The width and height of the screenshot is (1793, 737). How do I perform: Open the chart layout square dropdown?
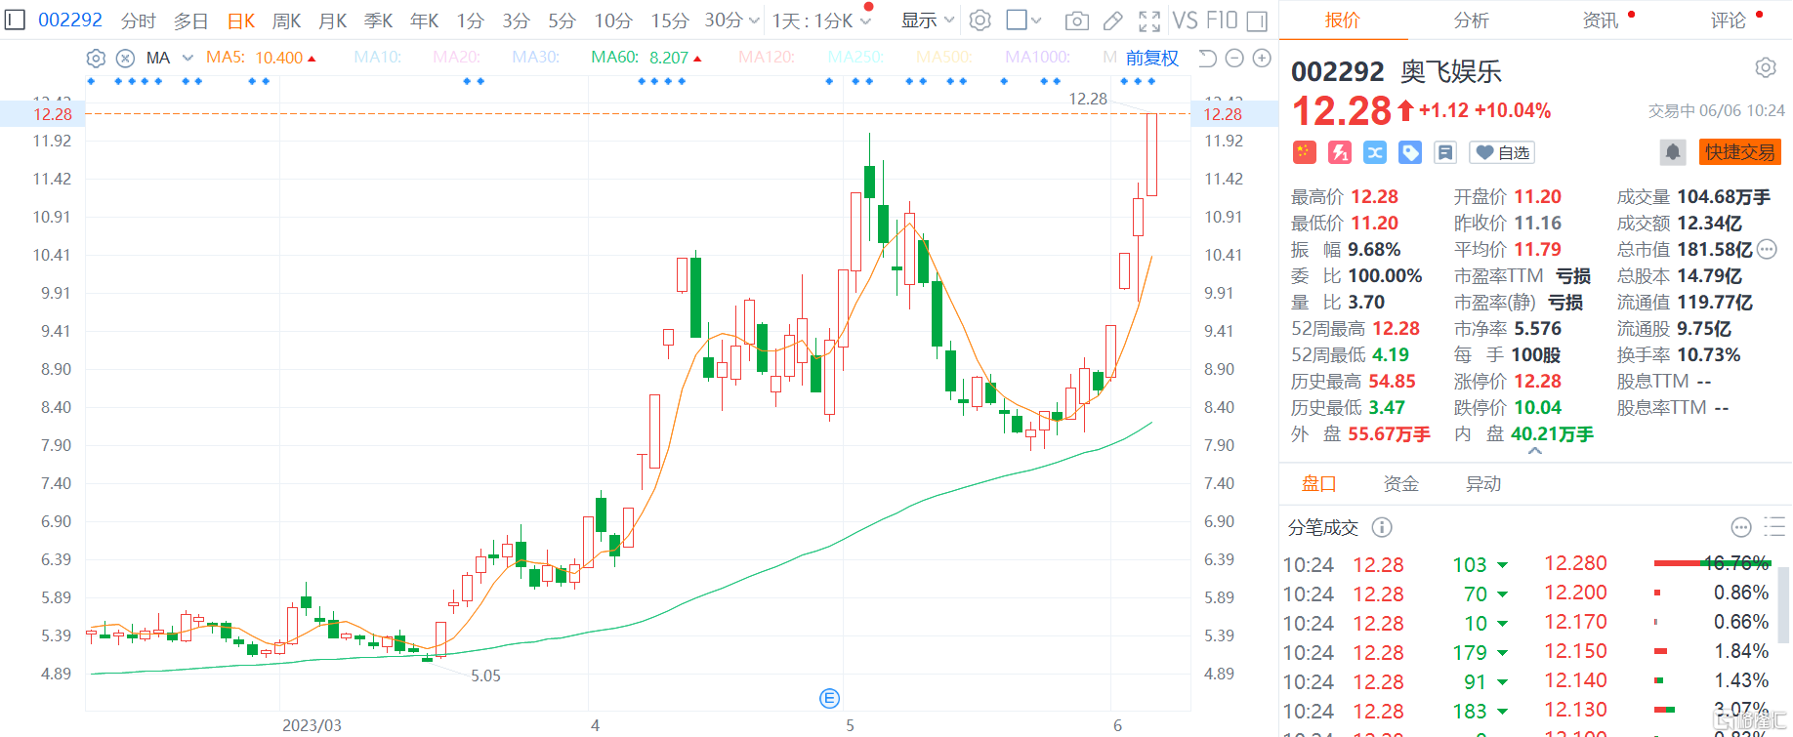(x=1023, y=20)
